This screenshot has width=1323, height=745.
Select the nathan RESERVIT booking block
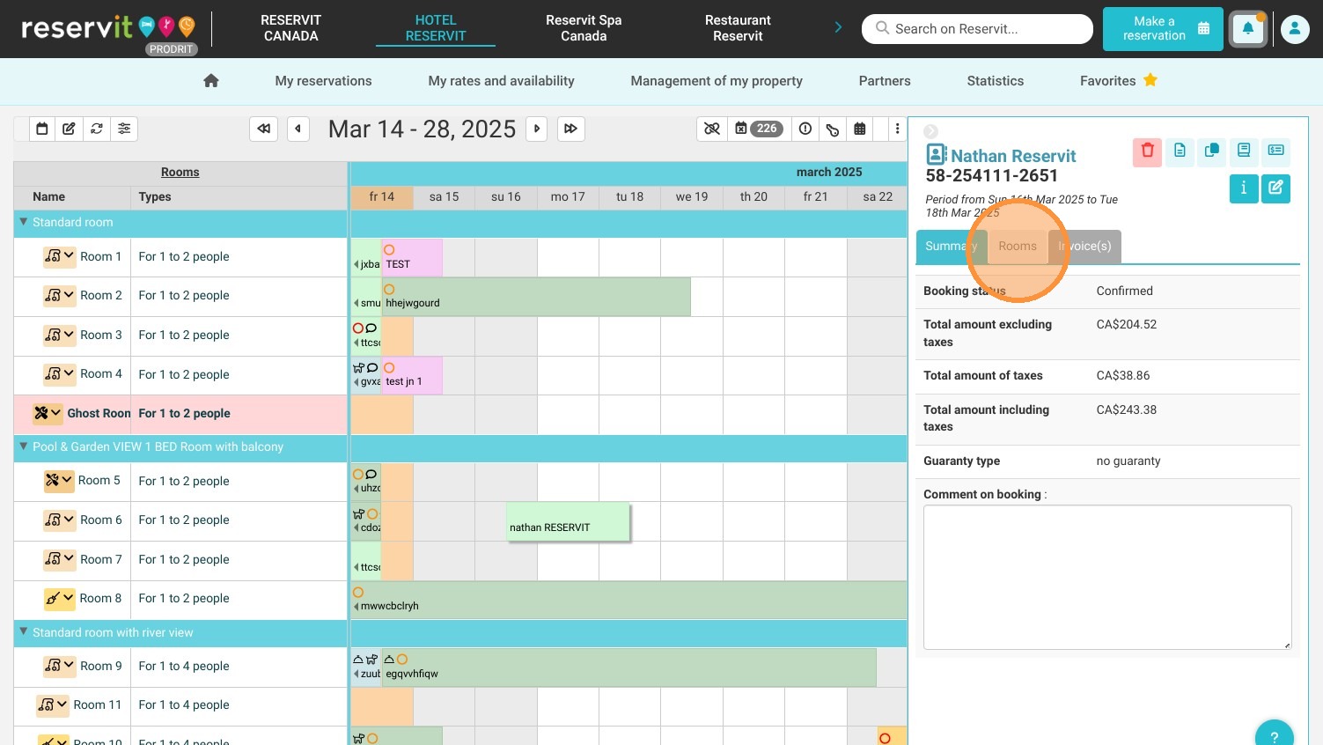click(569, 522)
